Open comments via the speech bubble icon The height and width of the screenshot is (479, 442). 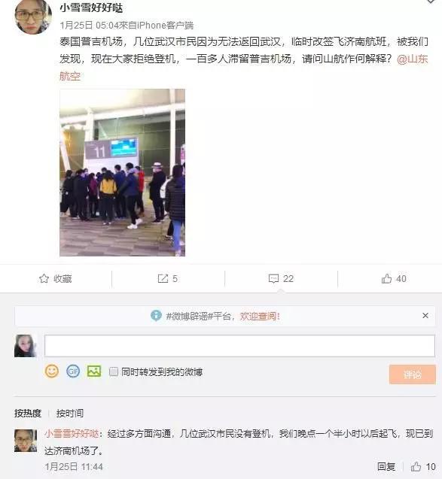click(x=273, y=278)
